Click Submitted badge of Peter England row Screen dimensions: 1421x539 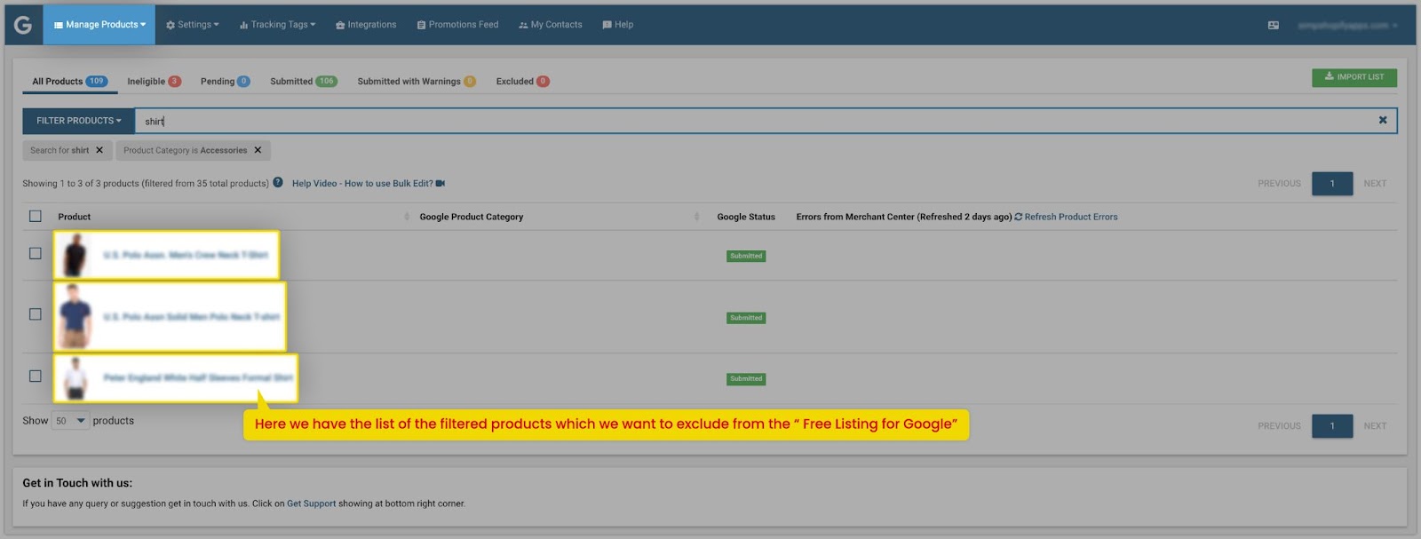tap(746, 379)
